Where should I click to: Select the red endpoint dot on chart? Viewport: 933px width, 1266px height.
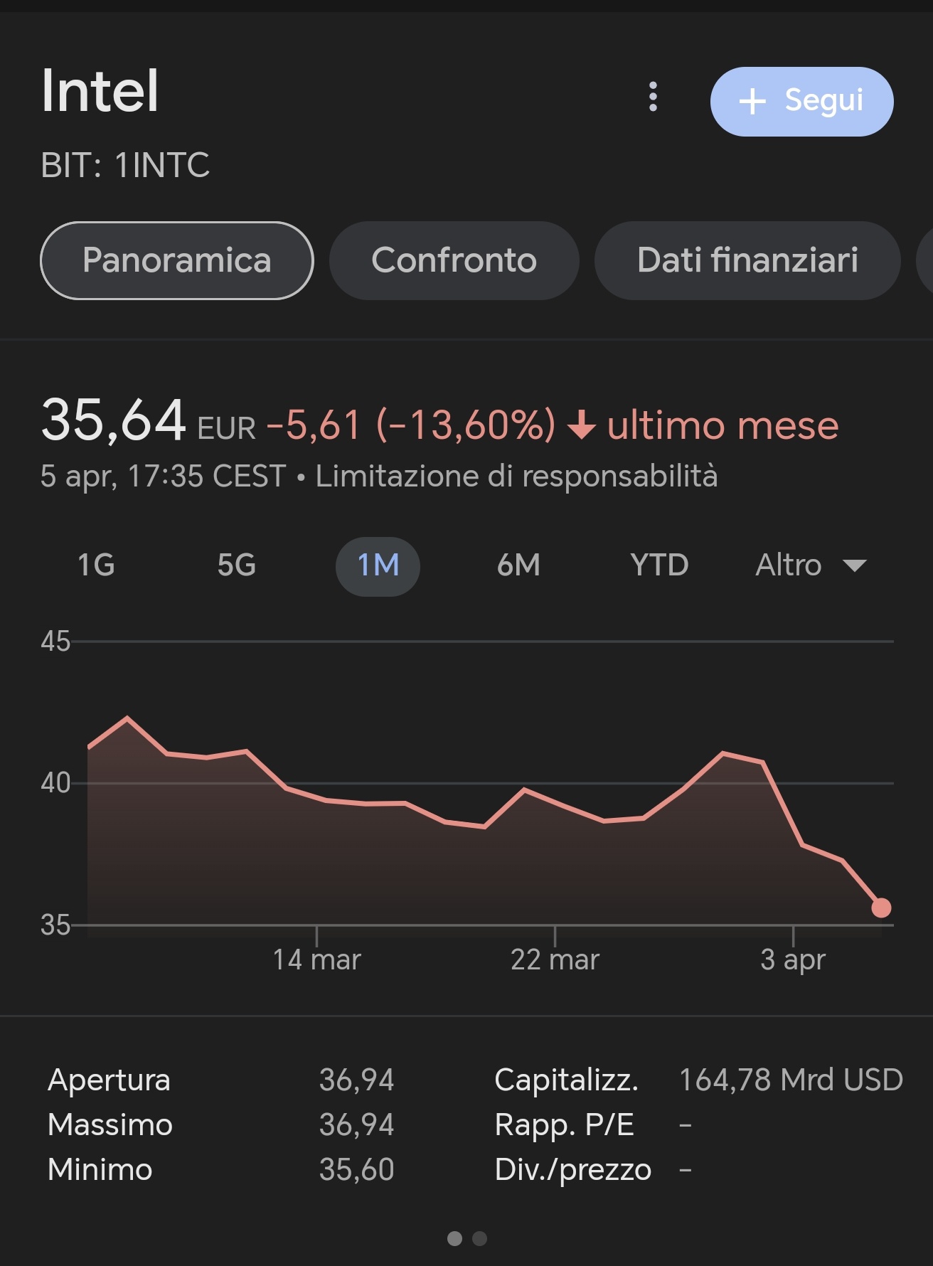881,908
